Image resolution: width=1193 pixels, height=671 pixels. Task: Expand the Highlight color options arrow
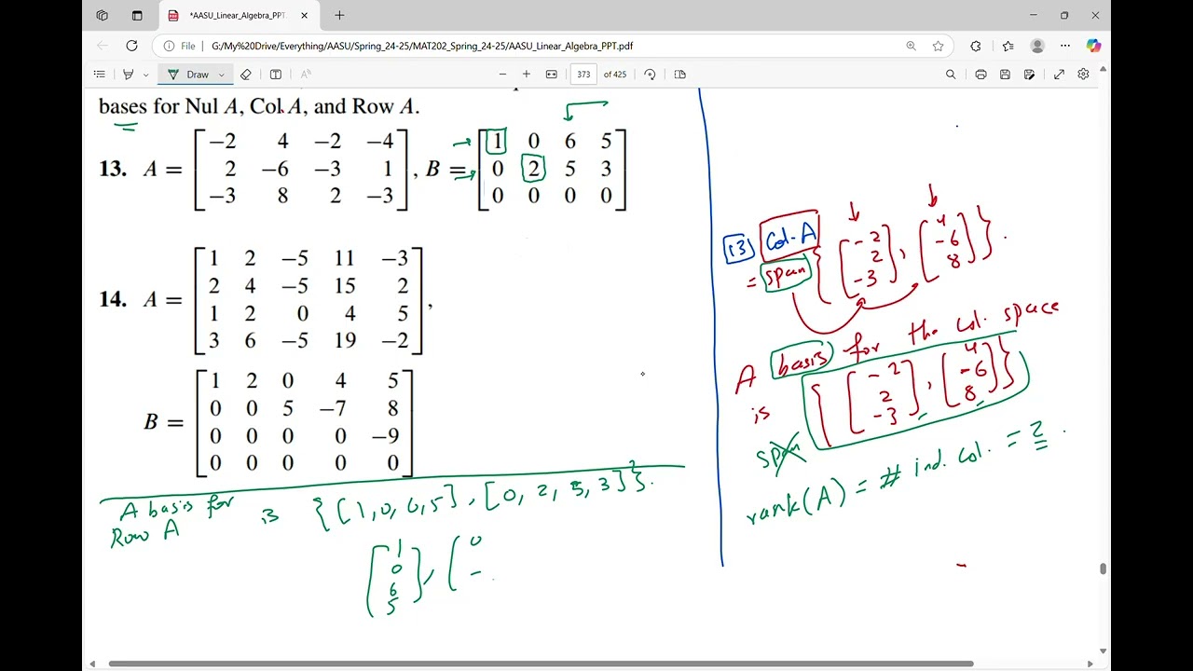point(145,75)
